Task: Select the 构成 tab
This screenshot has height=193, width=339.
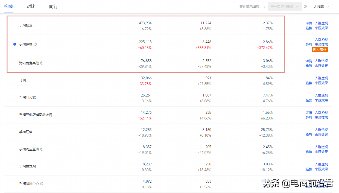Action: pos(9,7)
